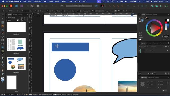Select the Colour Picker tool
Viewport: 170px width, 96px height.
pos(3,65)
